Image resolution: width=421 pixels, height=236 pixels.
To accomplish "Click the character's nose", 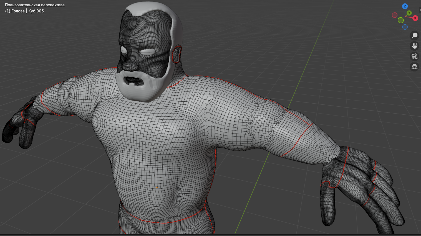I will click(130, 66).
